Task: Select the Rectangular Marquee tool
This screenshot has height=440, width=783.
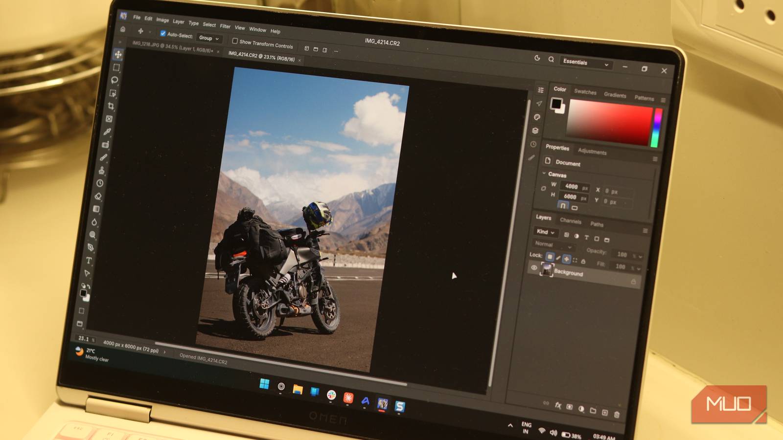Action: (116, 67)
